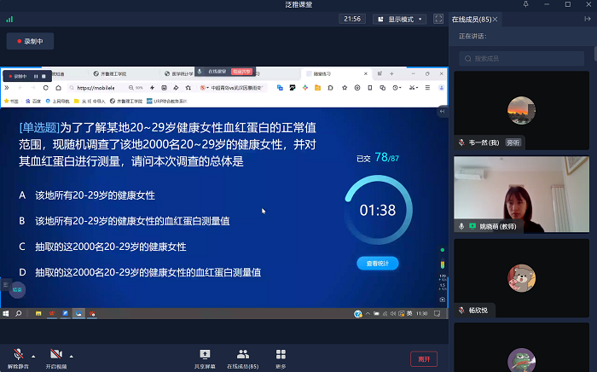Select answer C 抽取的这2000名健康女性

102,247
